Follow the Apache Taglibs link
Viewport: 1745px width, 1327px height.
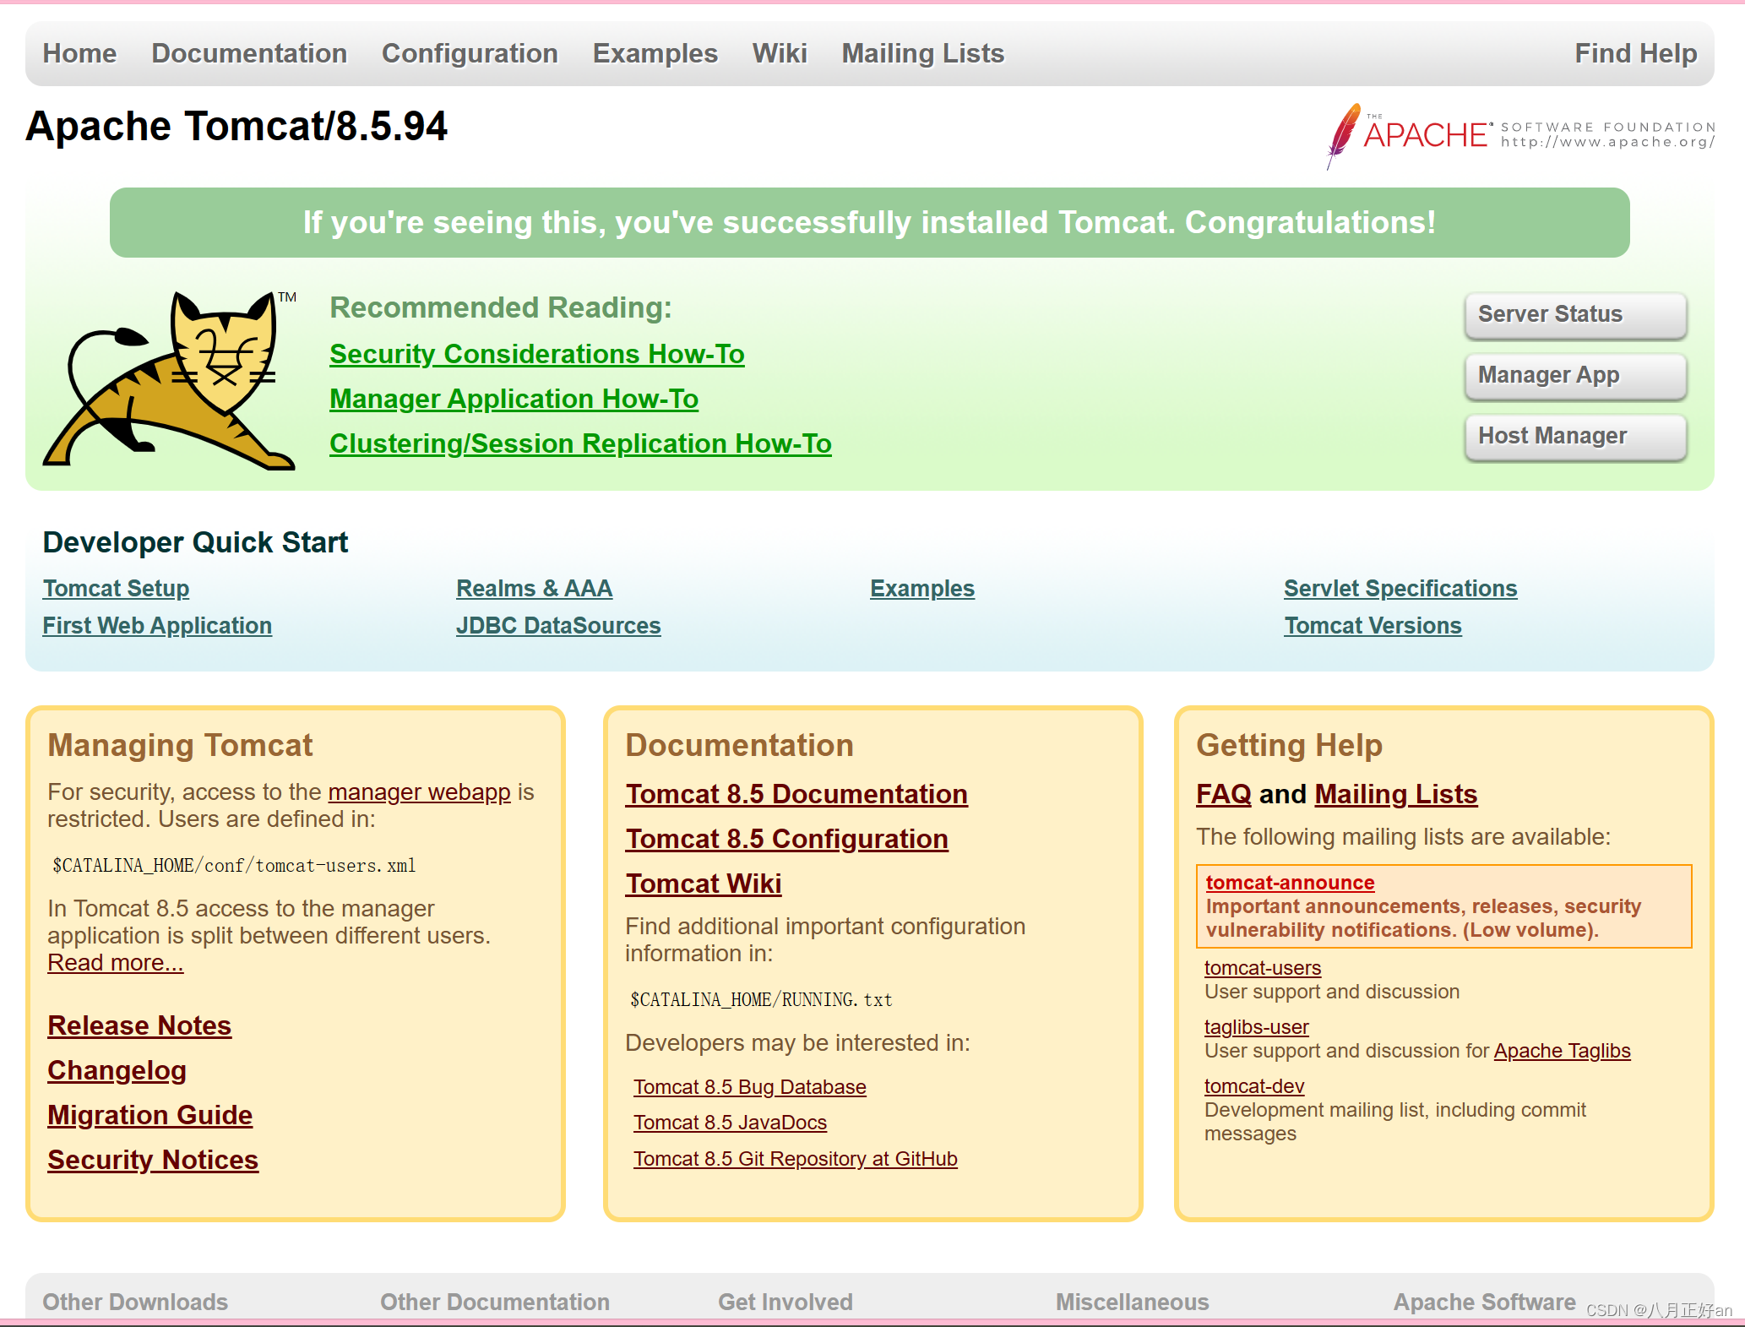coord(1562,1051)
